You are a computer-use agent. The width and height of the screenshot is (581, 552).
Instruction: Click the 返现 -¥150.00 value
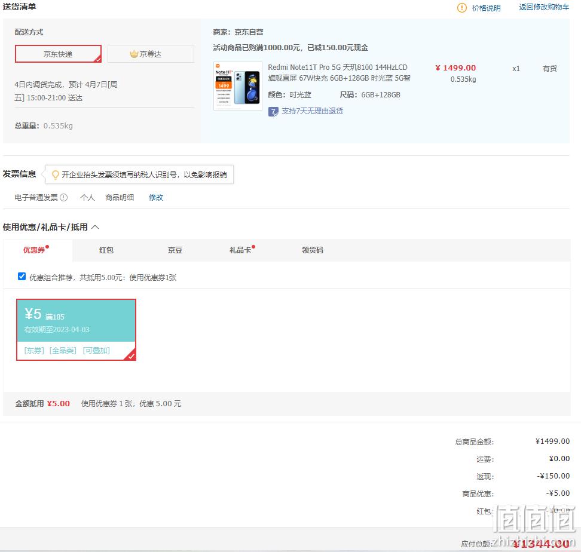[x=554, y=476]
